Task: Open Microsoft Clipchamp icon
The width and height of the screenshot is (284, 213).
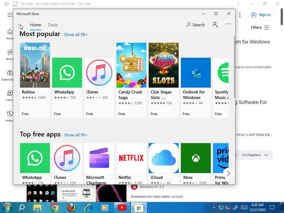Action: [x=99, y=158]
